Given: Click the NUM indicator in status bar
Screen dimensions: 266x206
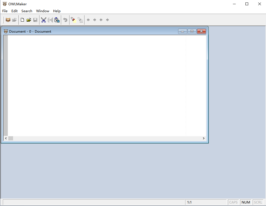Looking at the screenshot, I should point(246,202).
